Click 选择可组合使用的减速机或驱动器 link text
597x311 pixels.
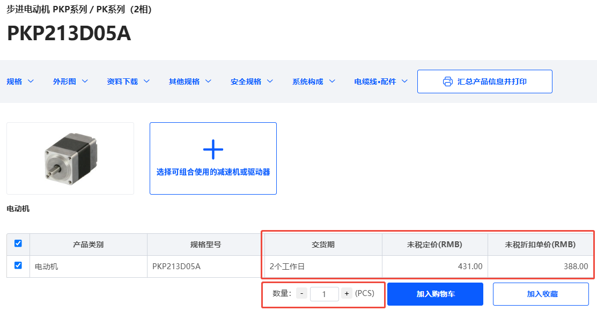click(213, 172)
